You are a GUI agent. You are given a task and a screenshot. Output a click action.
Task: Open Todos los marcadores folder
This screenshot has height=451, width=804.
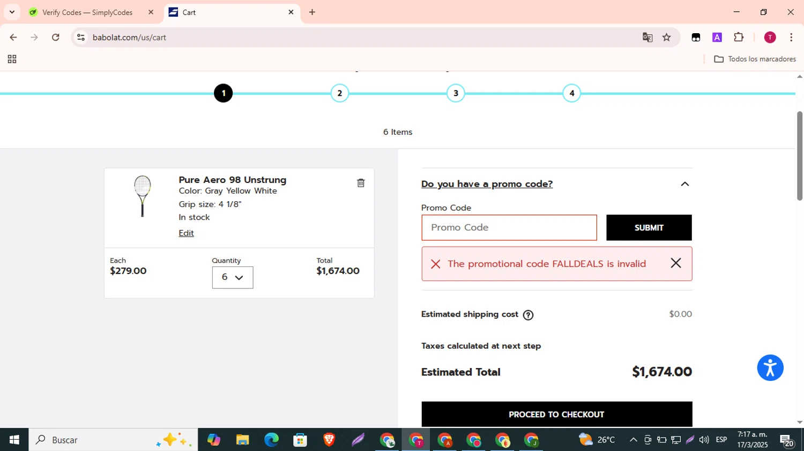pyautogui.click(x=755, y=59)
